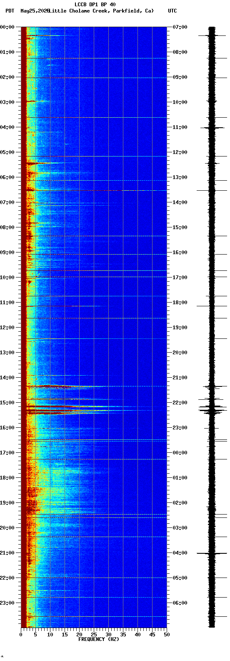Click the "25" frequency axis label
This screenshot has height=661, width=230.
click(94, 635)
